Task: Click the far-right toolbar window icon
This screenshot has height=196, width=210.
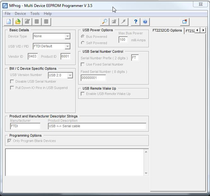Action: (185, 21)
